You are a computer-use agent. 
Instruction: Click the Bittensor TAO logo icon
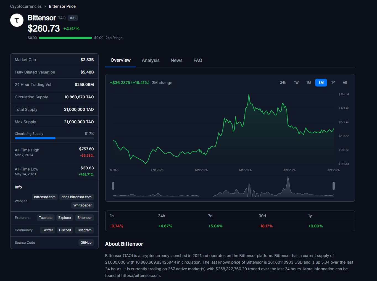click(x=17, y=20)
